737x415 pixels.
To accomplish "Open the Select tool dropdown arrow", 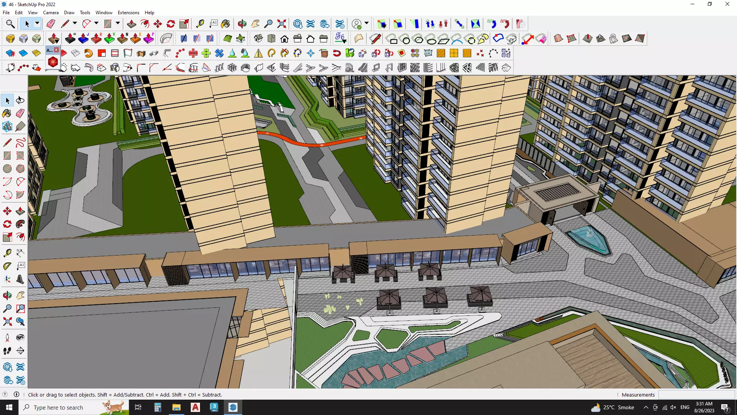I will pos(37,24).
